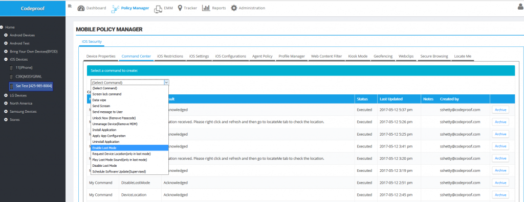
Task: Expand the LG Devices group
Action: [x=6, y=95]
